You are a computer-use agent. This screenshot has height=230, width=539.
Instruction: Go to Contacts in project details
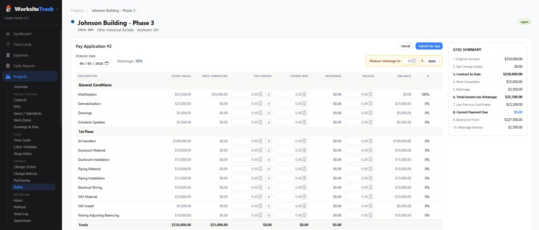click(x=20, y=100)
